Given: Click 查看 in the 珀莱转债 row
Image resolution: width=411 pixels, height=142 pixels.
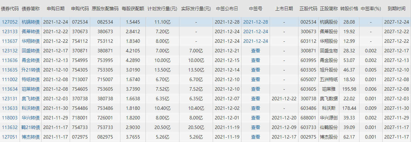Looking at the screenshot, I should (x=256, y=89).
